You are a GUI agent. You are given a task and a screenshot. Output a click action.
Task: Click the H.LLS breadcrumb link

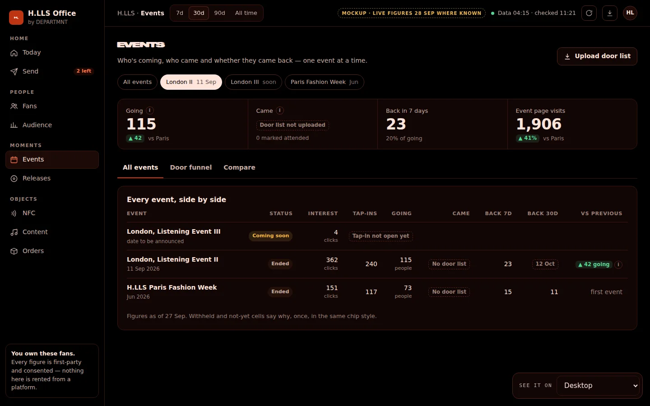(x=126, y=13)
